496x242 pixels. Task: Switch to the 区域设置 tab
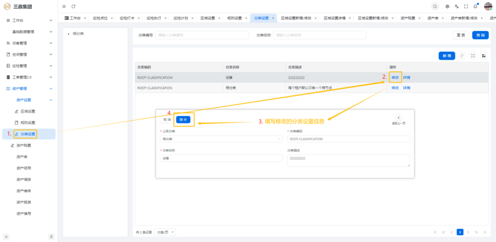coord(207,18)
